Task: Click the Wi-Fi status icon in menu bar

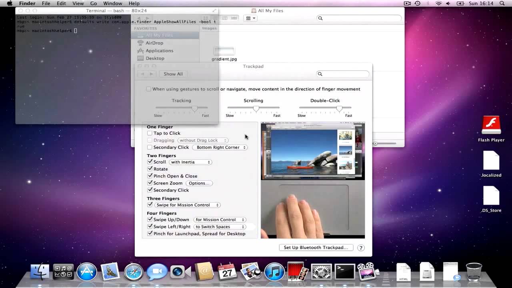Action: tap(438, 4)
